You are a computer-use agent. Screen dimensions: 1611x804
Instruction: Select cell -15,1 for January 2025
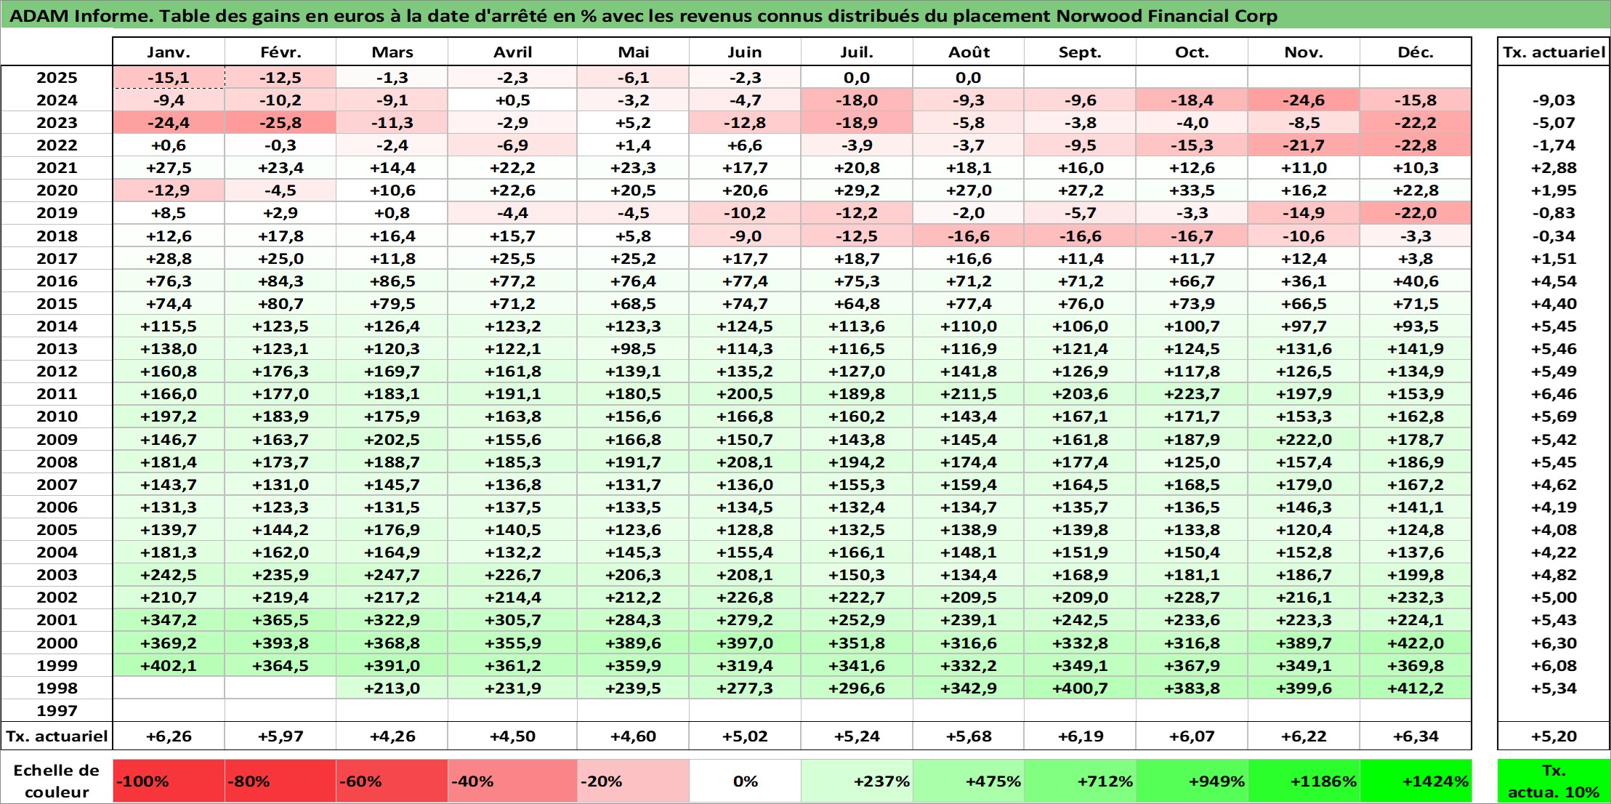click(x=169, y=78)
